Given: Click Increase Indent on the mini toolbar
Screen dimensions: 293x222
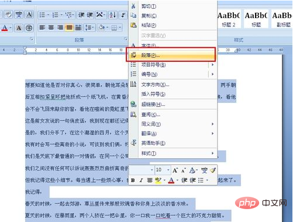Looking at the screenshot, I should [192, 181].
